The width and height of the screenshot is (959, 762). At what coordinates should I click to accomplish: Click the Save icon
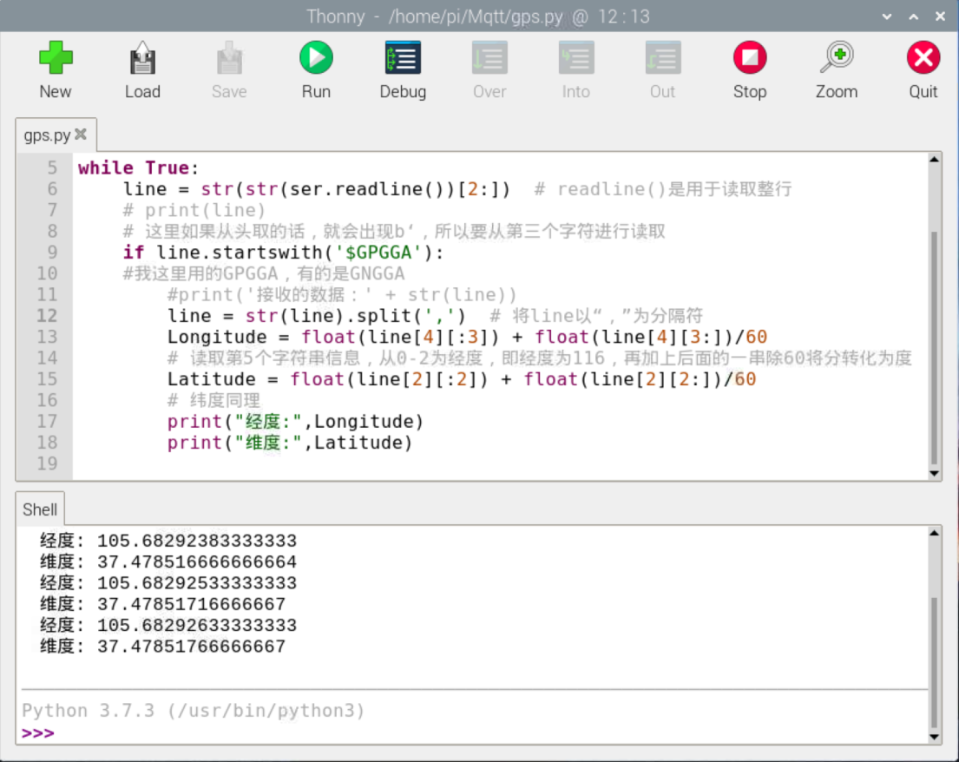click(x=229, y=59)
